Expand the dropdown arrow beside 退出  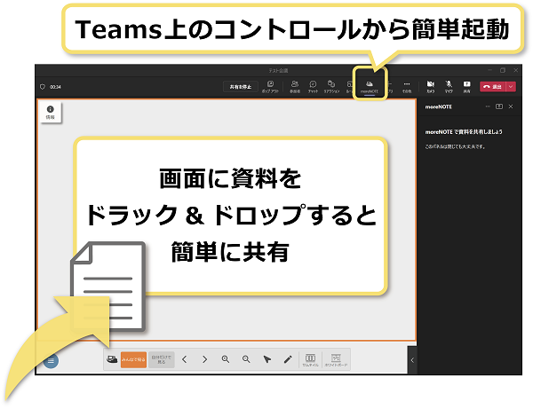point(511,87)
